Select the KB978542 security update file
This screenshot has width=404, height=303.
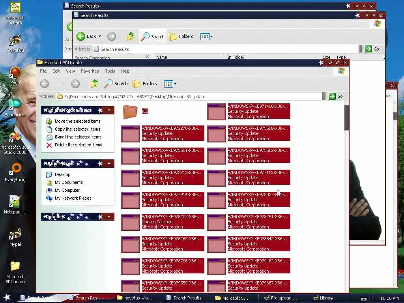[x=249, y=244]
